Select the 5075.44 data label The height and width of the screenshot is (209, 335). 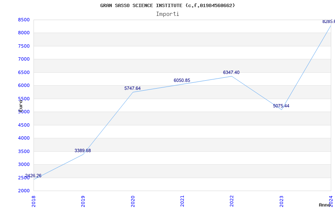click(281, 106)
